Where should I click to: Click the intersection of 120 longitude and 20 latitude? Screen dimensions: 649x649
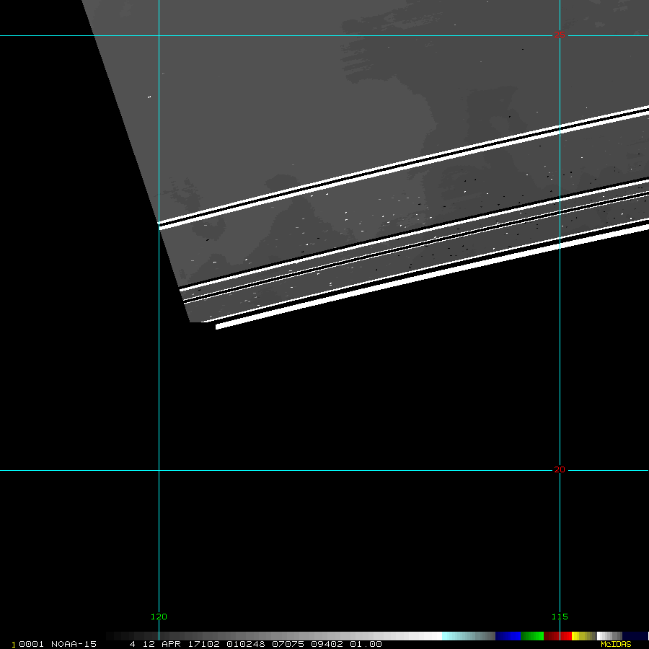click(159, 470)
